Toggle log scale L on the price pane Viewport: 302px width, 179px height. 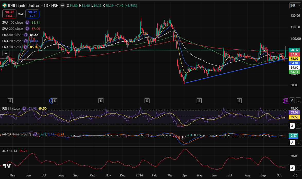[298, 100]
